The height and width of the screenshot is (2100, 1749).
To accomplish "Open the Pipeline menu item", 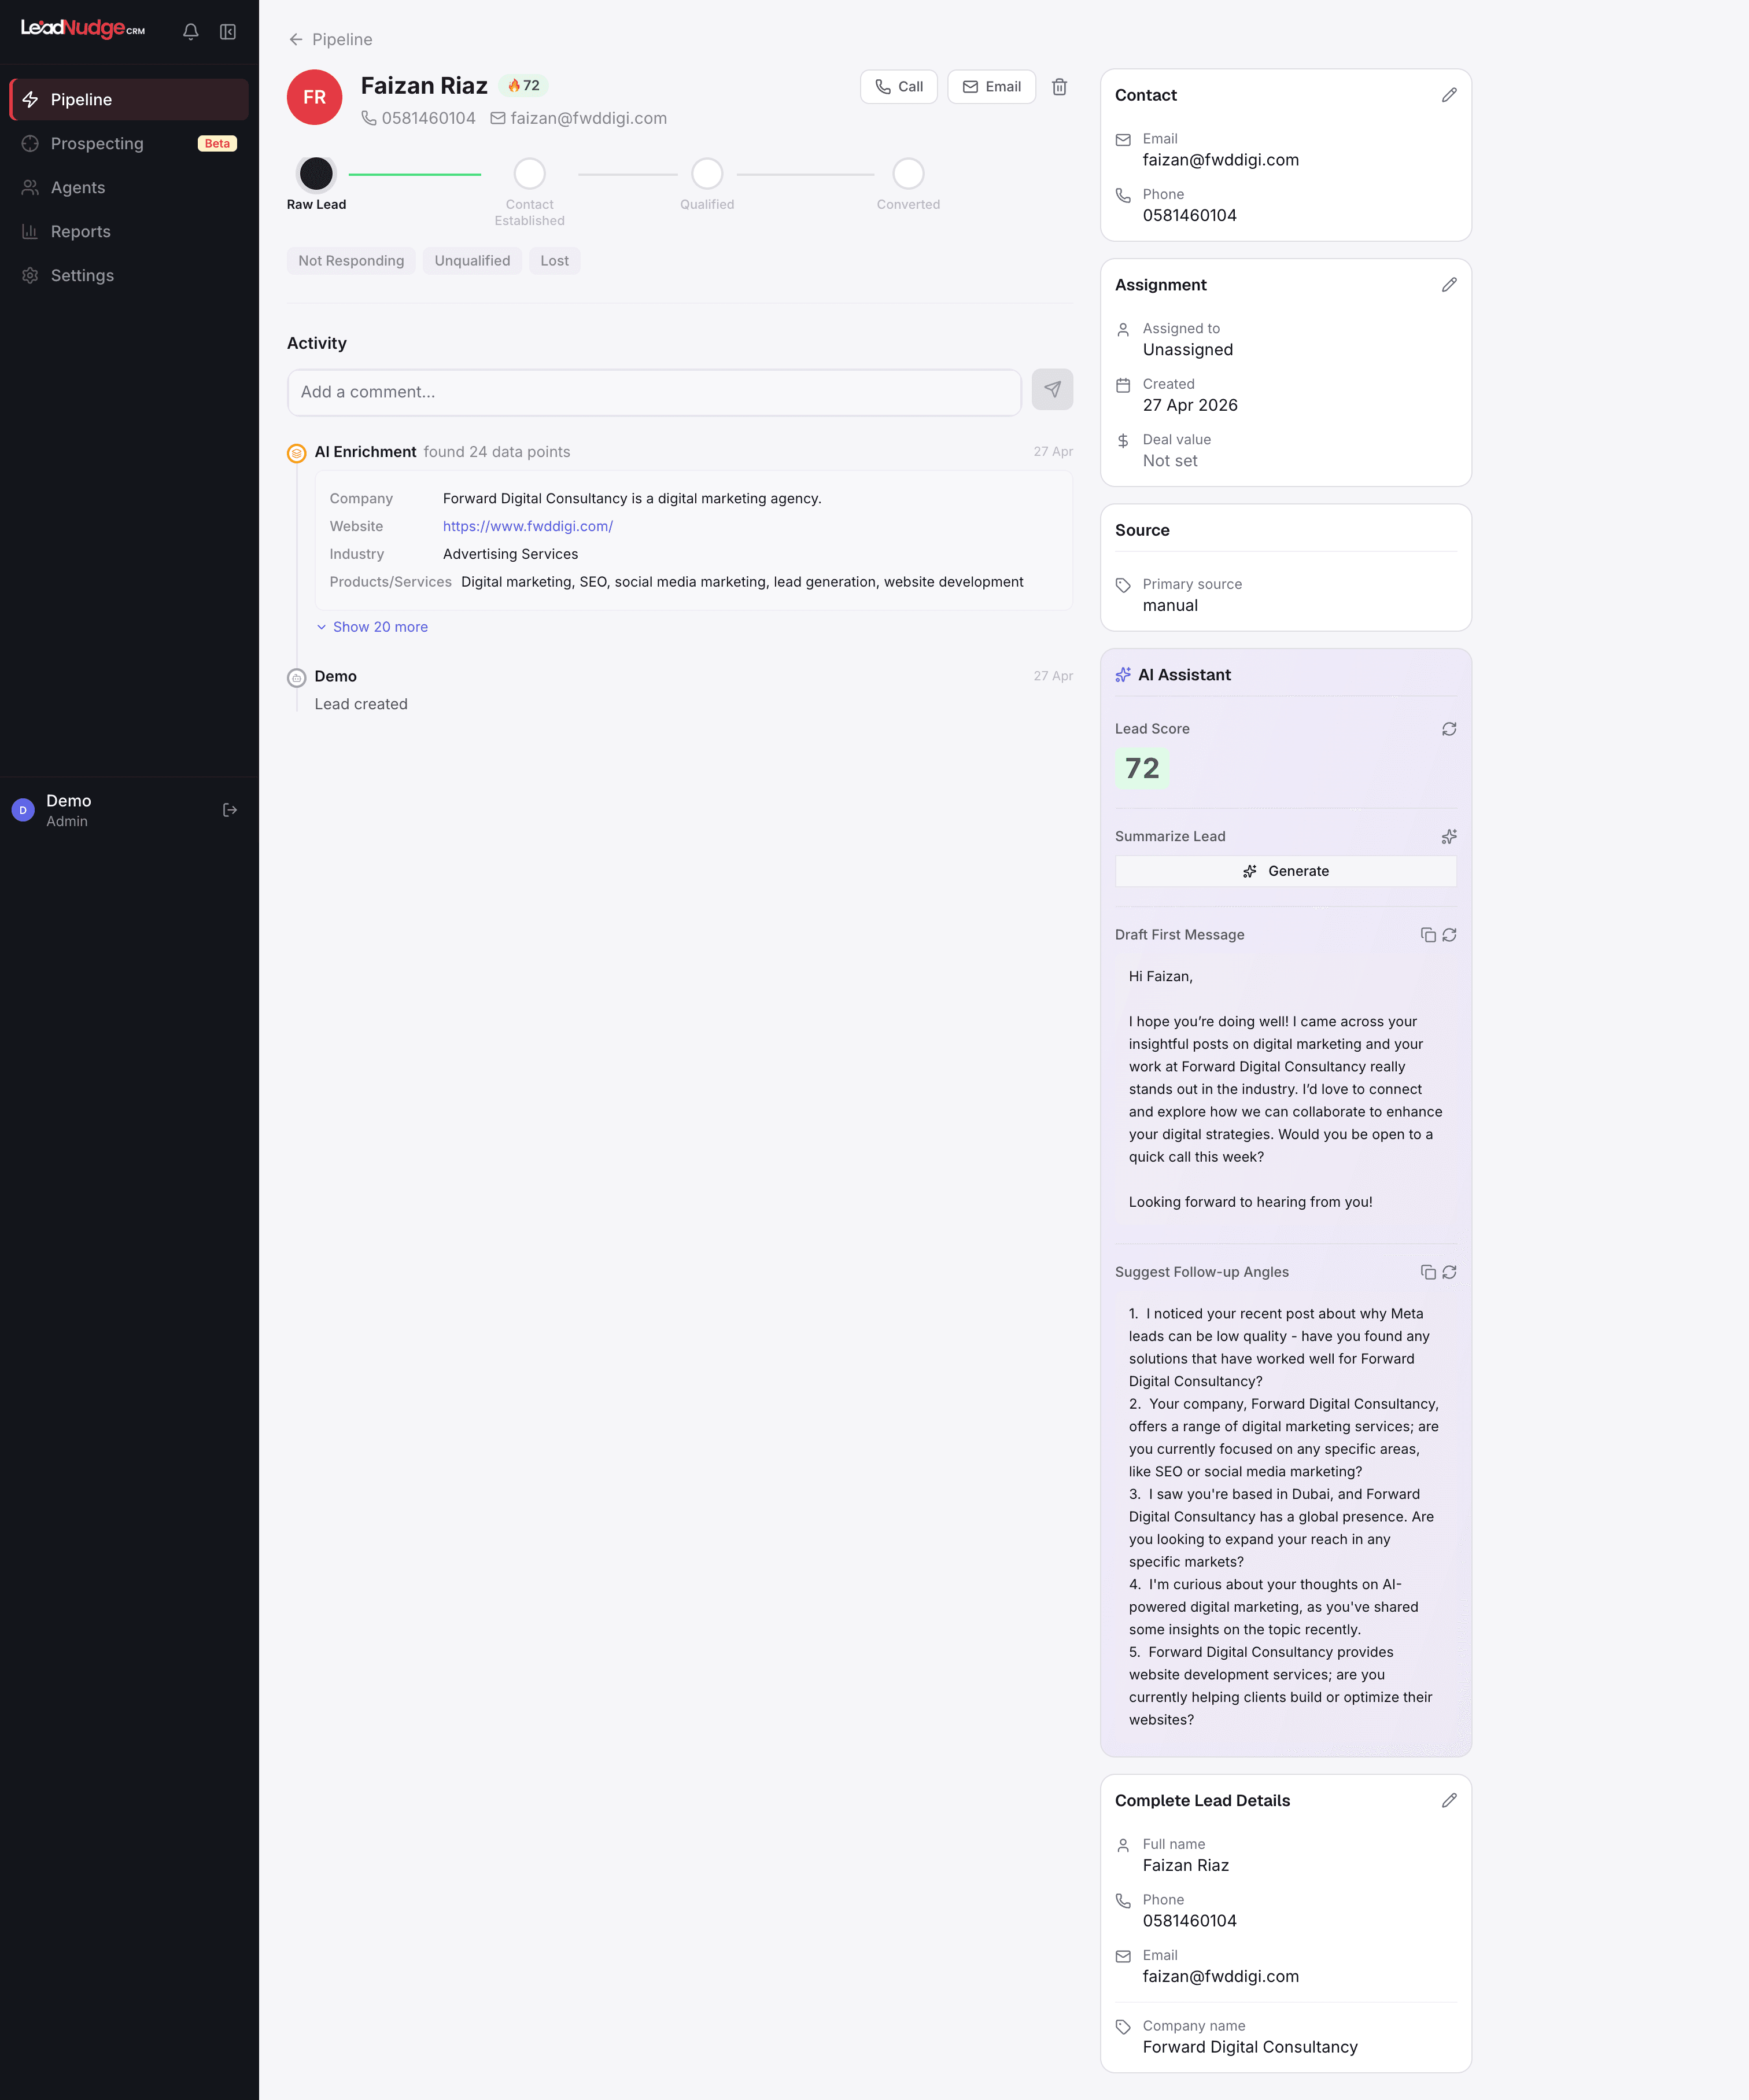I will (x=129, y=99).
